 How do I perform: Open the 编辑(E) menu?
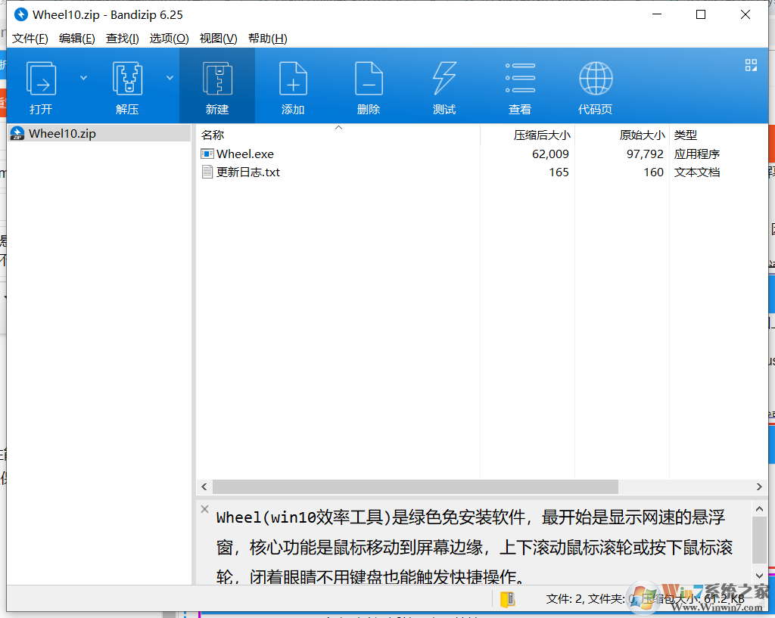click(76, 39)
